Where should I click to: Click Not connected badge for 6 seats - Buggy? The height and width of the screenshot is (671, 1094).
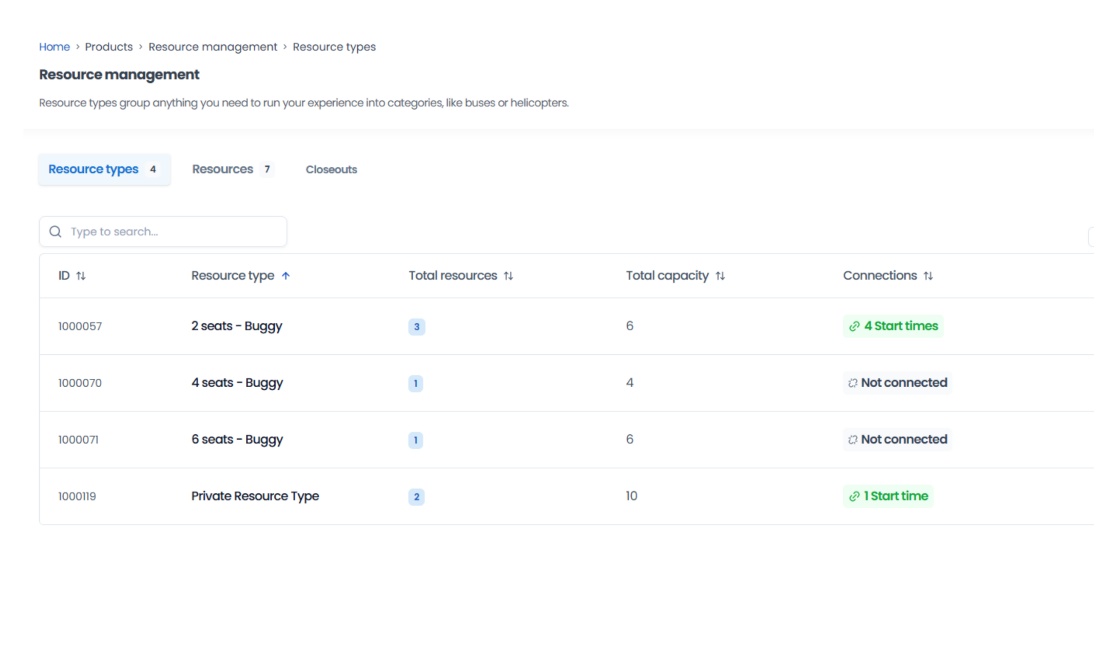click(x=897, y=440)
